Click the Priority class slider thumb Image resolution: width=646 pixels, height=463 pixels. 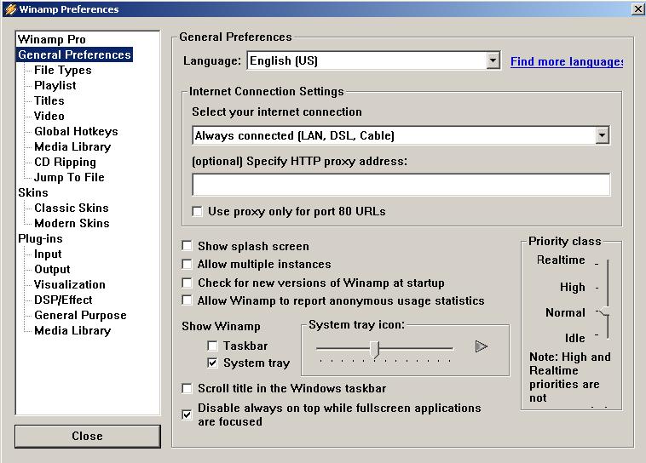click(604, 312)
